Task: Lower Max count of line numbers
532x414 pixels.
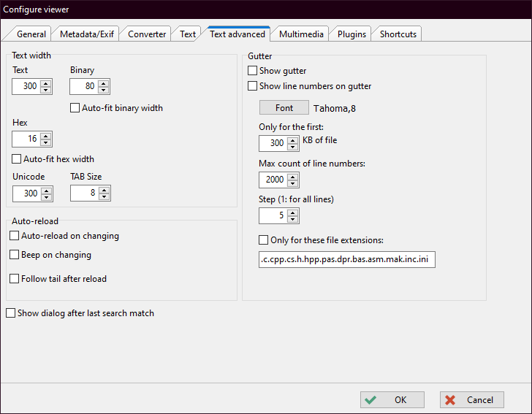Action: (x=293, y=183)
